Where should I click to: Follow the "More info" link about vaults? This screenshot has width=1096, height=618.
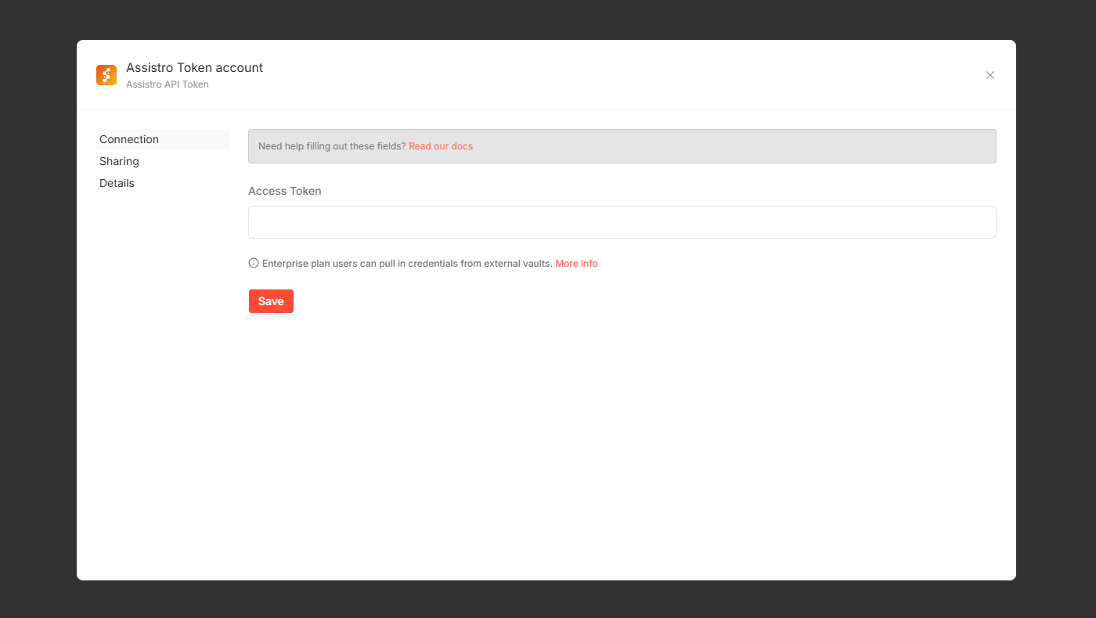[576, 264]
